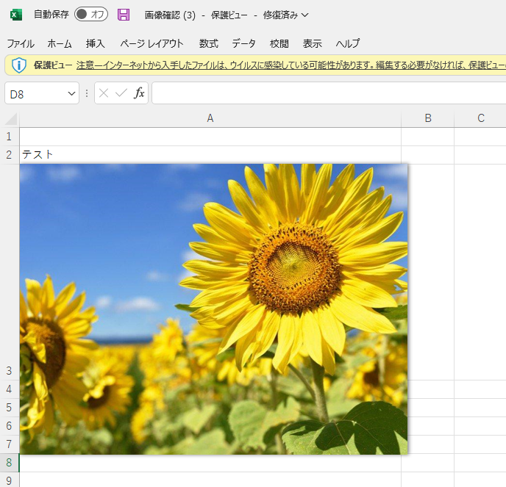Select row 6 header
Screen dimensions: 506x487
pyautogui.click(x=10, y=426)
